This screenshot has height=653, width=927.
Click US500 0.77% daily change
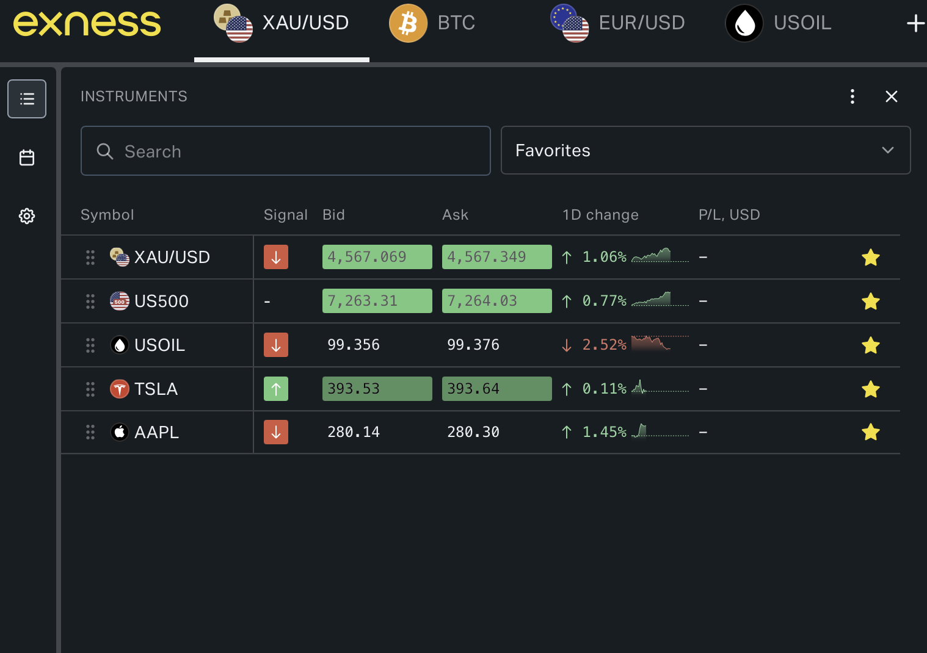(594, 301)
